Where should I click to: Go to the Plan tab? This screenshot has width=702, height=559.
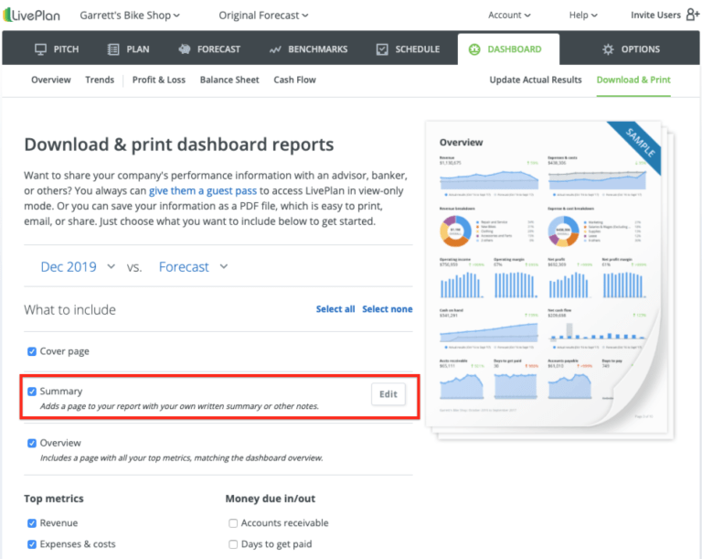[129, 49]
